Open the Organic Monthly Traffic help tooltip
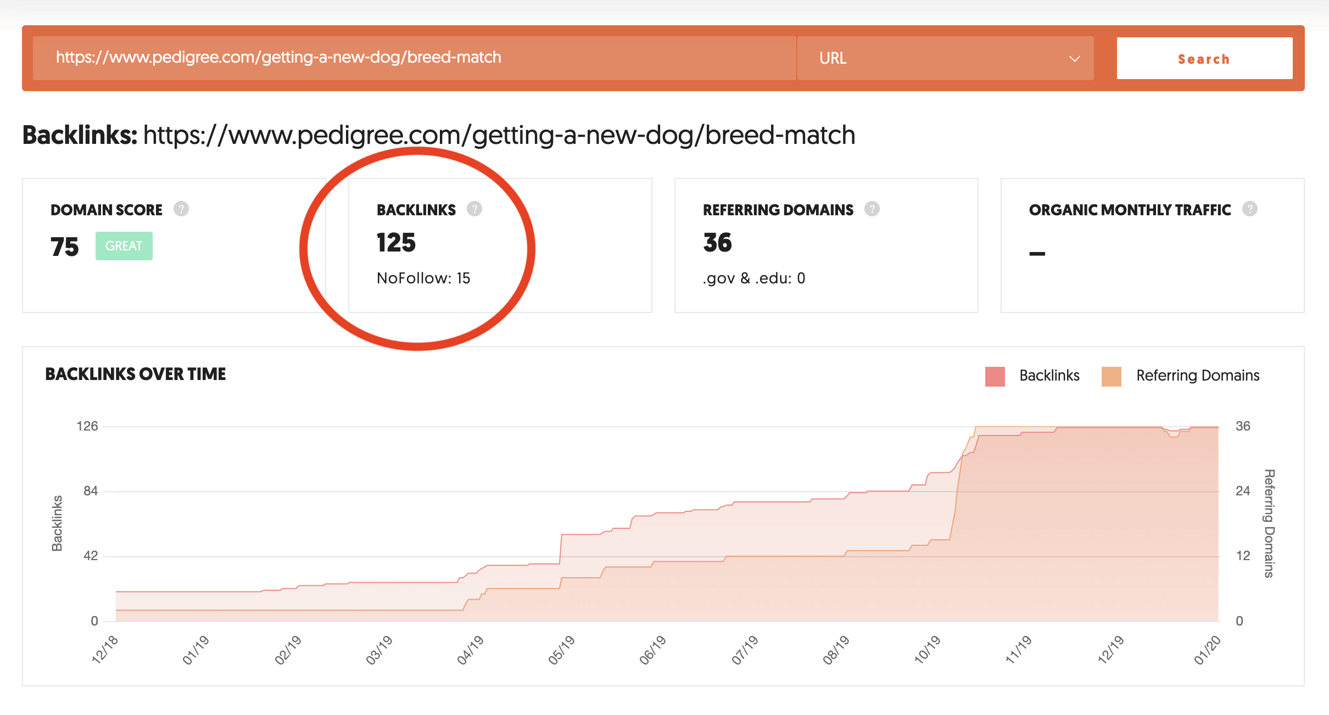The width and height of the screenshot is (1329, 715). coord(1250,209)
